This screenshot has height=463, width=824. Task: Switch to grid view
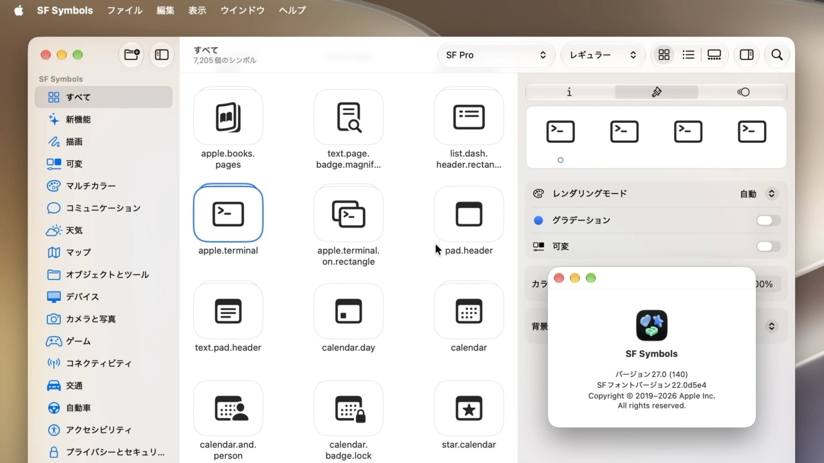point(664,55)
